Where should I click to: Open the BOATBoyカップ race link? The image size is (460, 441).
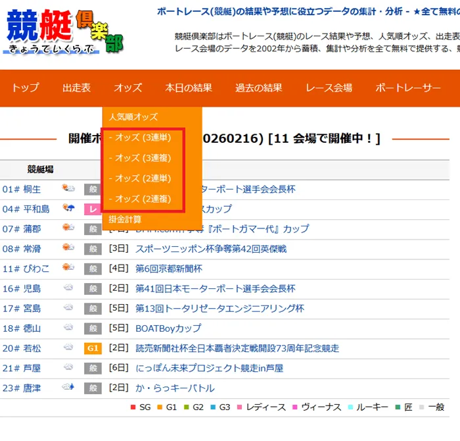click(168, 328)
